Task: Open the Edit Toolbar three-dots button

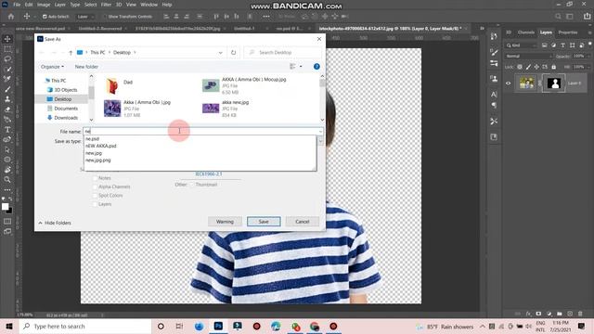Action: pyautogui.click(x=7, y=189)
